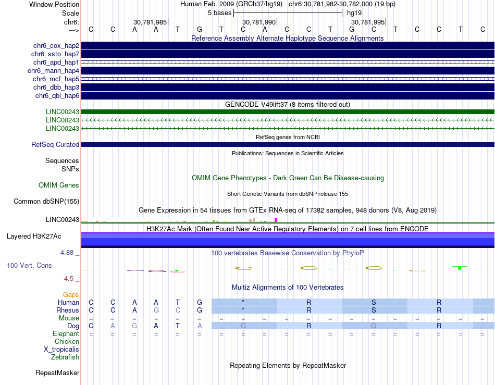The height and width of the screenshot is (385, 495).
Task: Click the 100 Vert. Cons label
Action: [29, 265]
